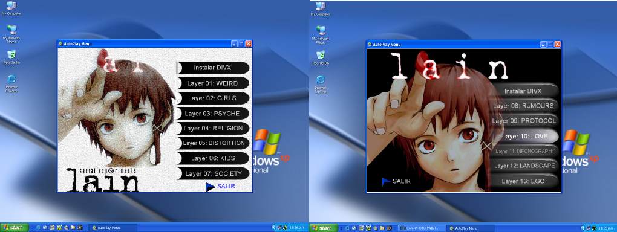Click the left taskbar clock reading 11:26 p.m.

click(298, 228)
